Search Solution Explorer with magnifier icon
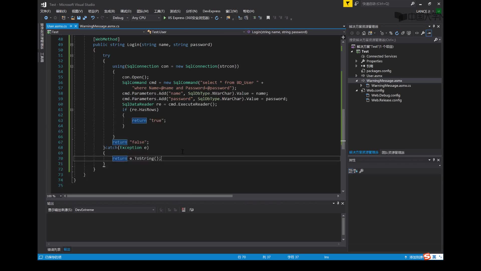Viewport: 481px width, 271px height. [436, 40]
